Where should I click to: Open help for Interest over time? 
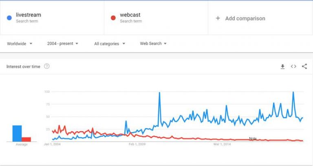click(x=47, y=66)
